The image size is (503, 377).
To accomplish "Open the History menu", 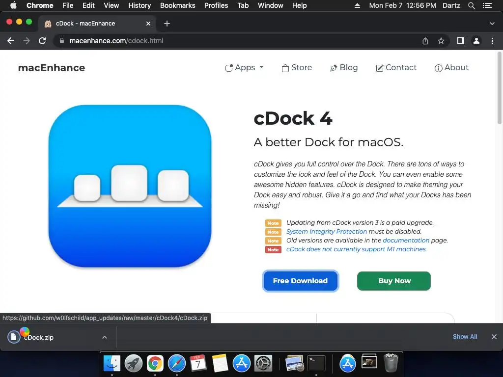I will coord(140,5).
